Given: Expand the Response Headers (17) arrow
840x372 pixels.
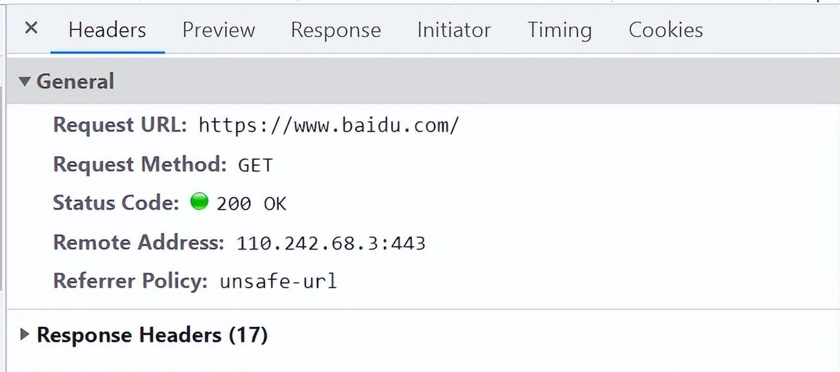Looking at the screenshot, I should pos(25,335).
